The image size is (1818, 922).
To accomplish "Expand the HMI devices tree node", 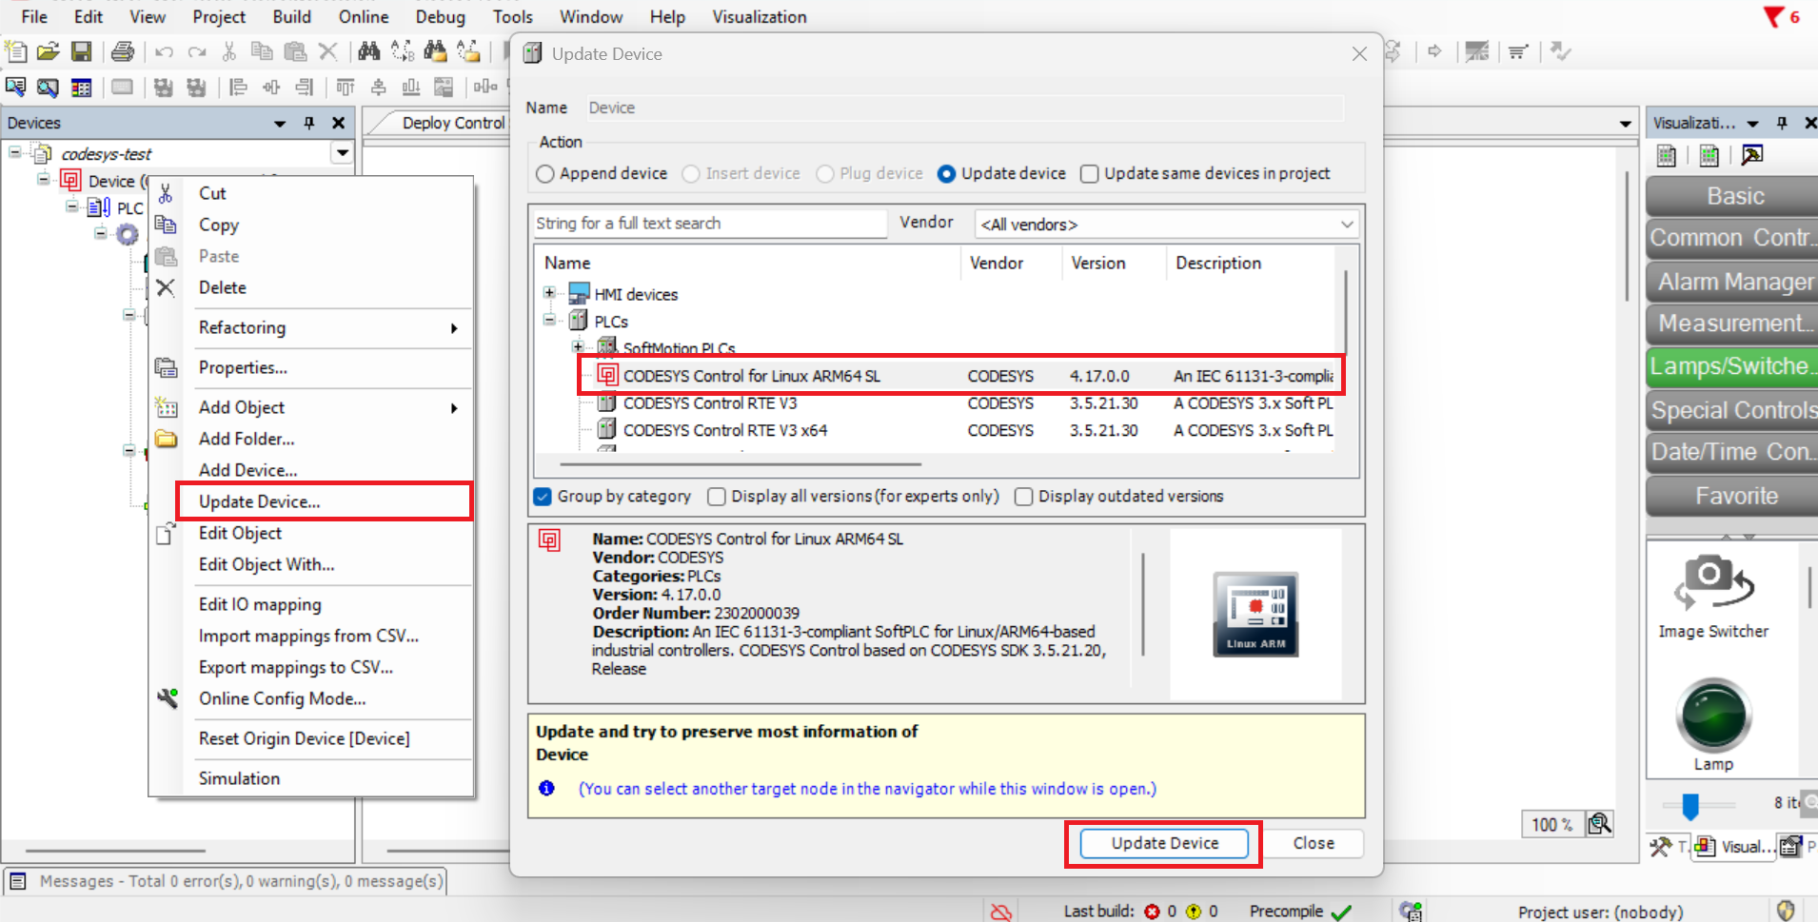I will pyautogui.click(x=550, y=293).
